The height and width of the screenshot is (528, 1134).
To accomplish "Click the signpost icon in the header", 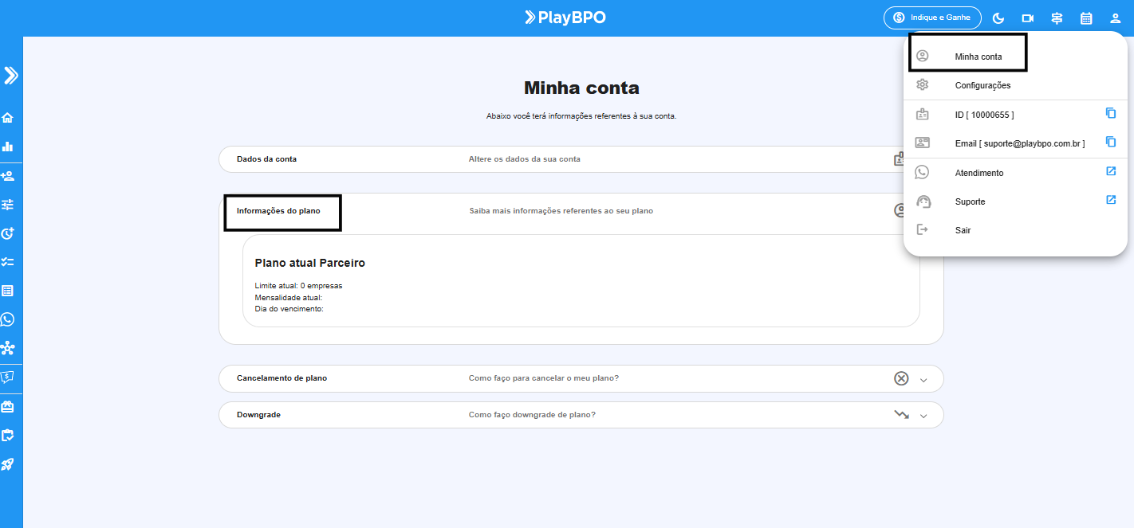I will point(1057,18).
